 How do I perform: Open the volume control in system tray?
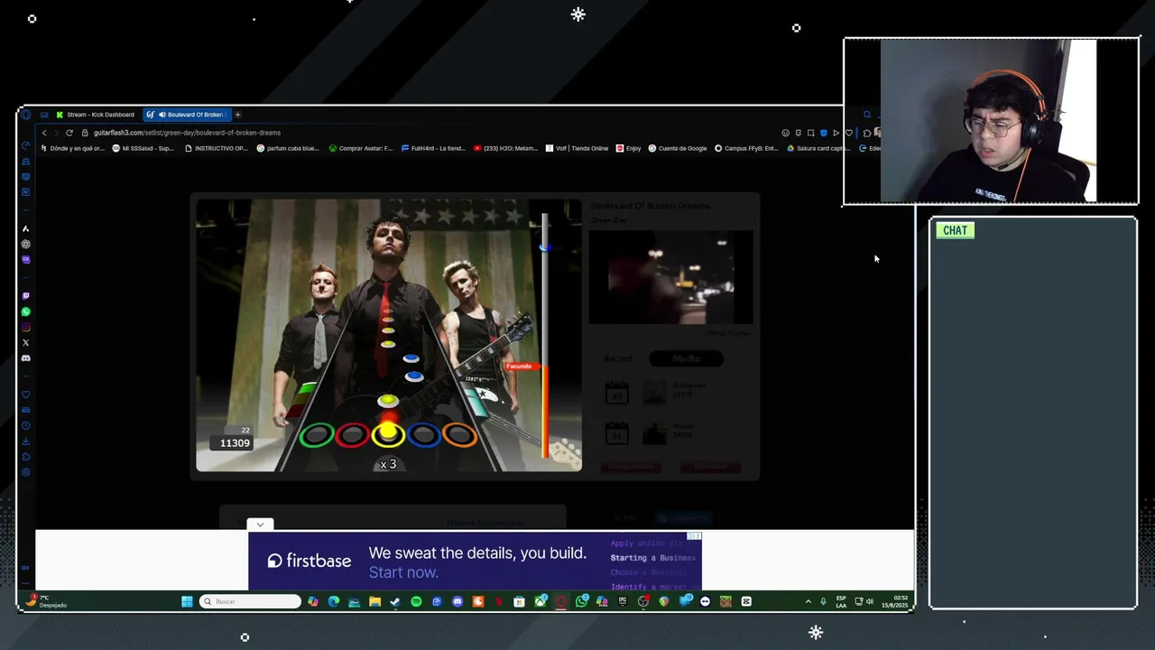872,601
